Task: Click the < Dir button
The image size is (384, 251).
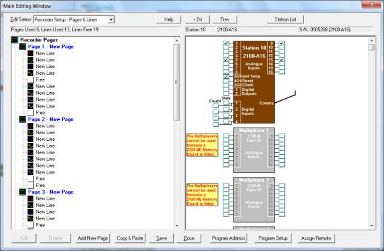Action: click(x=197, y=19)
